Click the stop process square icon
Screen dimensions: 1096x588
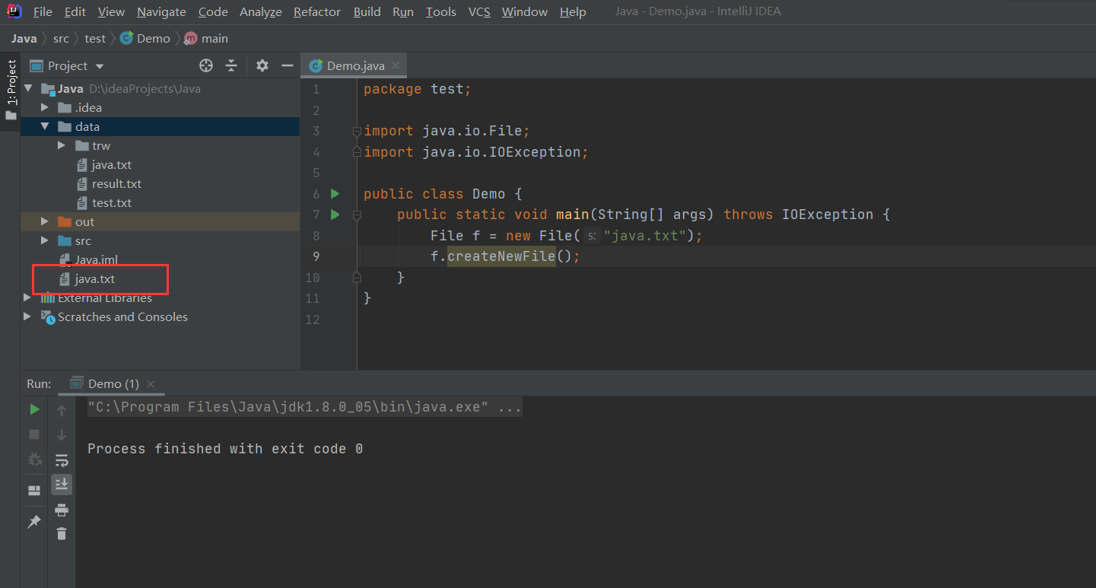click(x=34, y=434)
